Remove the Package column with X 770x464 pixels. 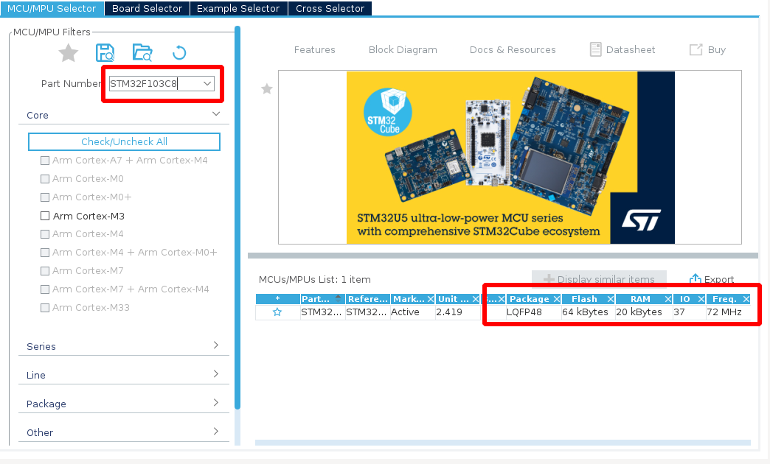[556, 299]
